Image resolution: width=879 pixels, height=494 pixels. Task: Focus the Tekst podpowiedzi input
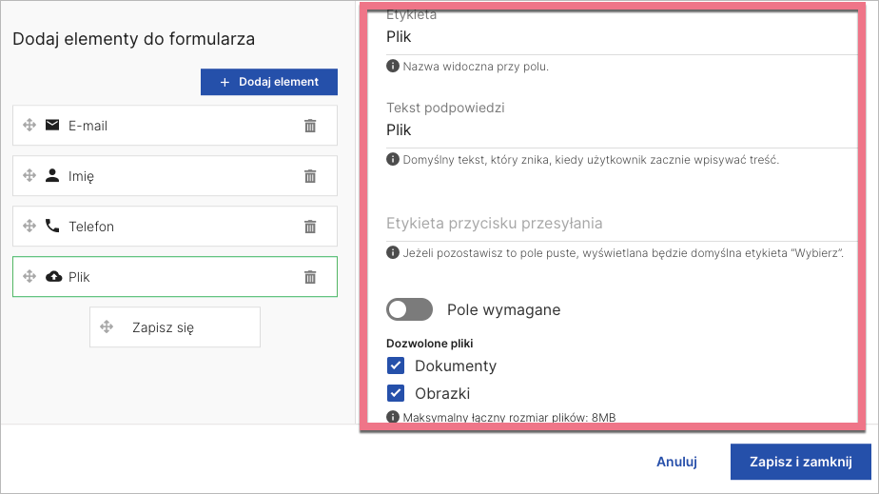[618, 130]
